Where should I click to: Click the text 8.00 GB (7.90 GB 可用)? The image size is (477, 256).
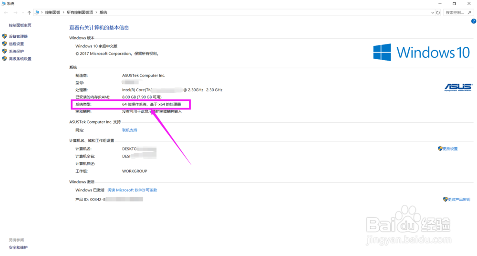[142, 97]
